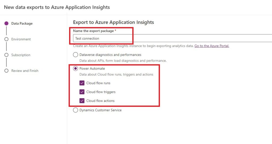Select the Dataverse diagnostics and performances radio button
Image resolution: width=272 pixels, height=144 pixels.
[75, 55]
